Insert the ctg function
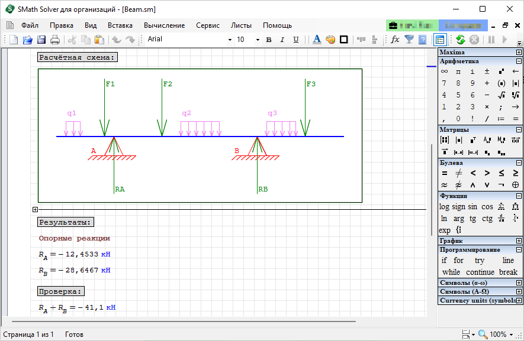 (x=487, y=219)
